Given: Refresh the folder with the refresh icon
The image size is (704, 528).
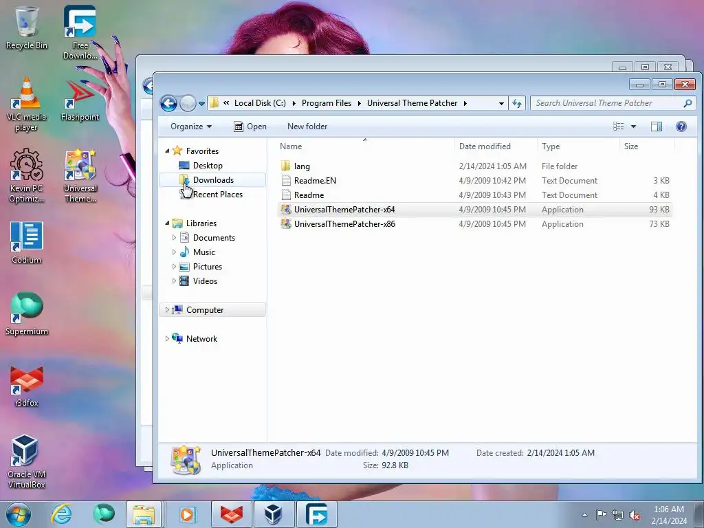Looking at the screenshot, I should (x=517, y=103).
